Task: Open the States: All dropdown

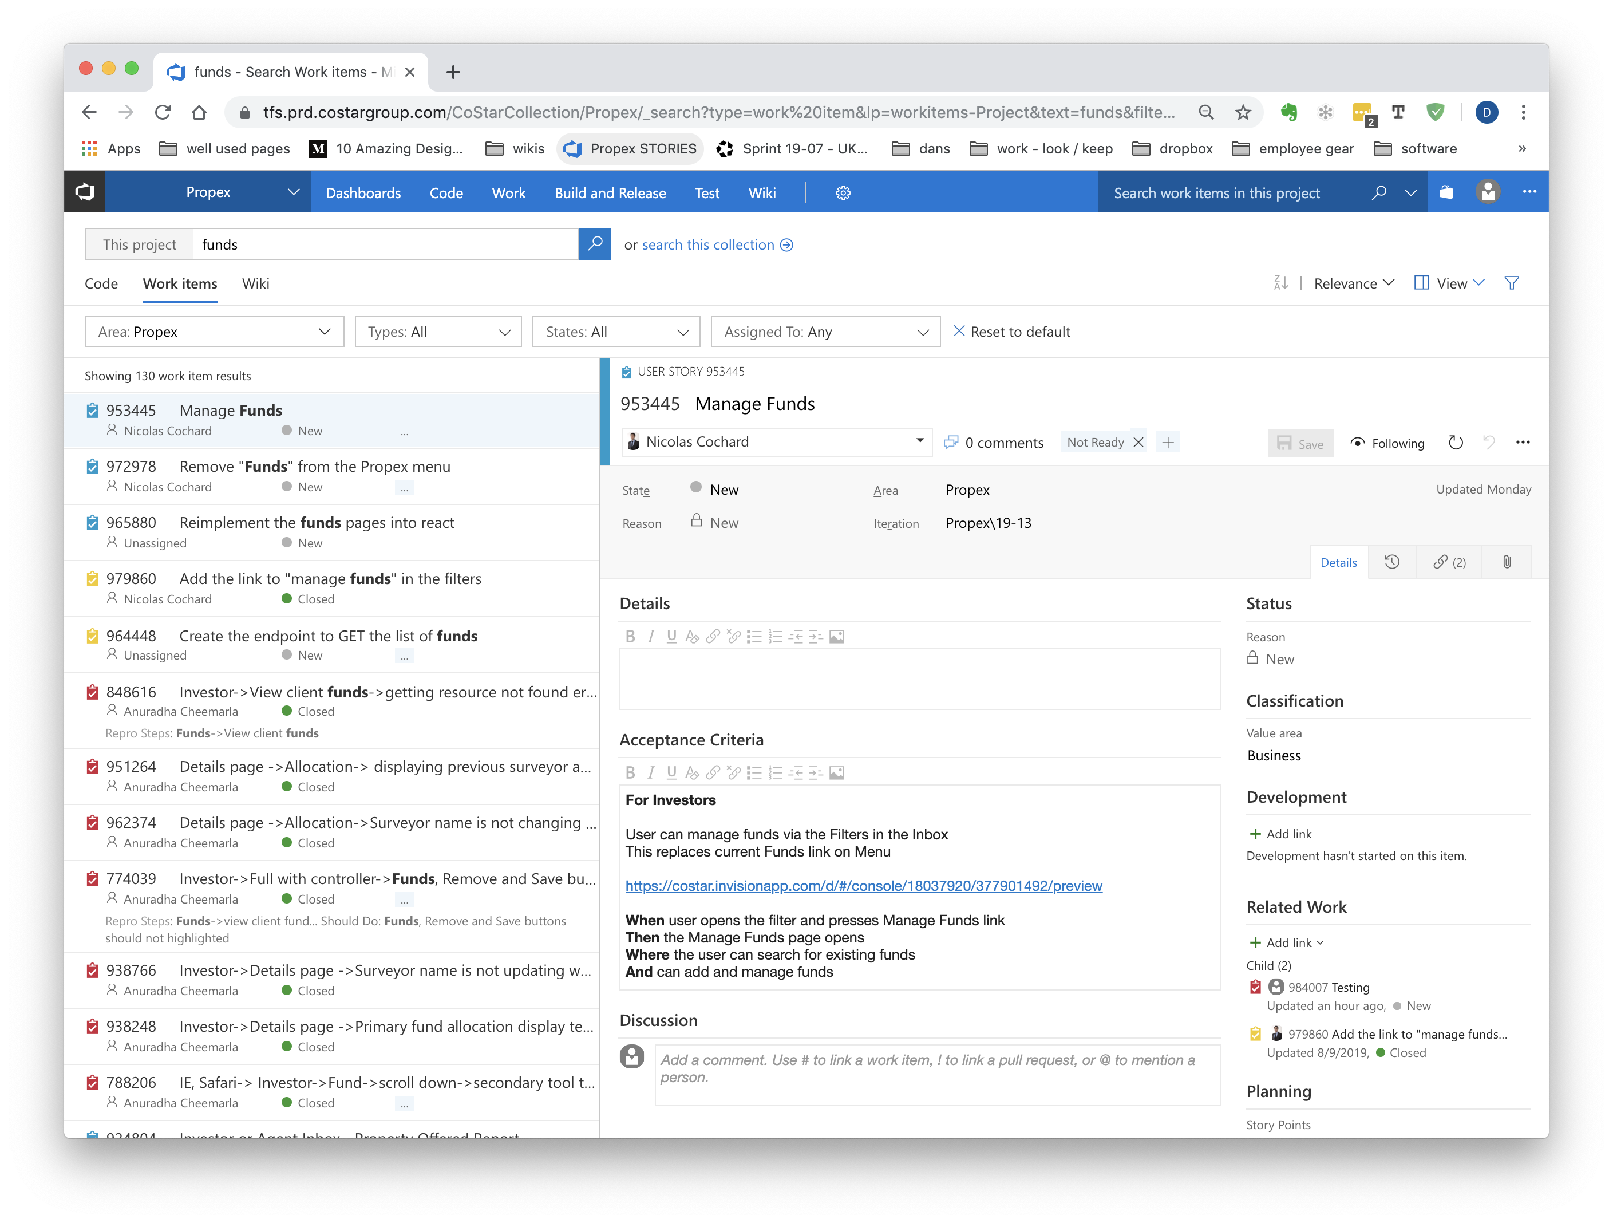Action: click(x=616, y=332)
